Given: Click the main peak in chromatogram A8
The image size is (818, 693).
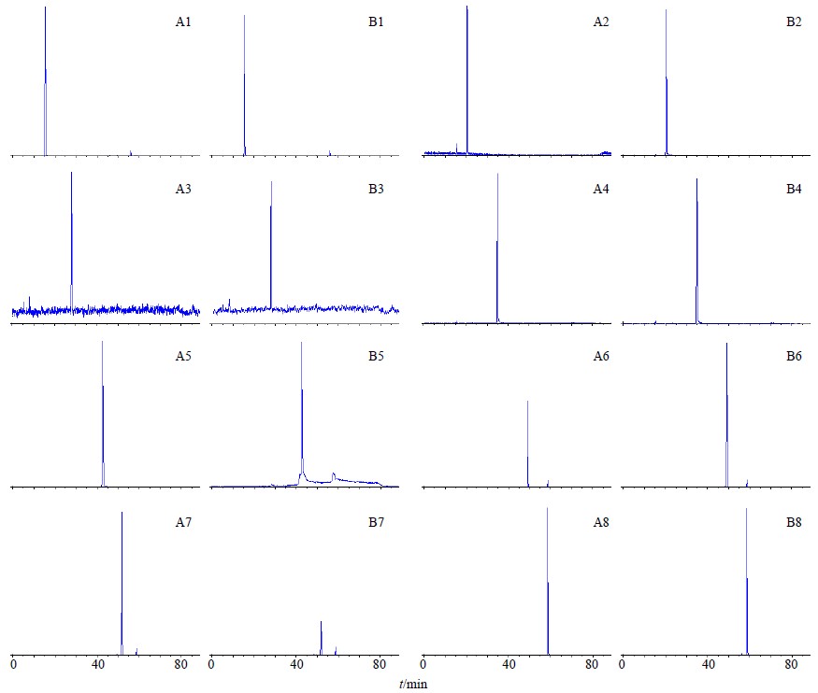Looking at the screenshot, I should click(x=548, y=581).
